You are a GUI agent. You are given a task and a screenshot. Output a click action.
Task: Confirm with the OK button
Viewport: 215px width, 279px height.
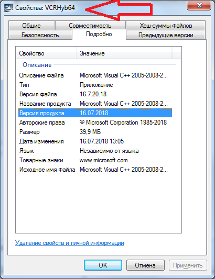tap(103, 265)
